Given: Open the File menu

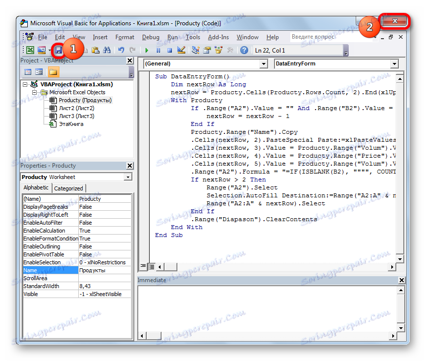Looking at the screenshot, I should (x=43, y=37).
